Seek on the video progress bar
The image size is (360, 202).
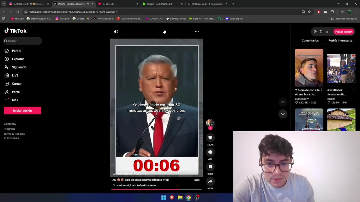(156, 190)
